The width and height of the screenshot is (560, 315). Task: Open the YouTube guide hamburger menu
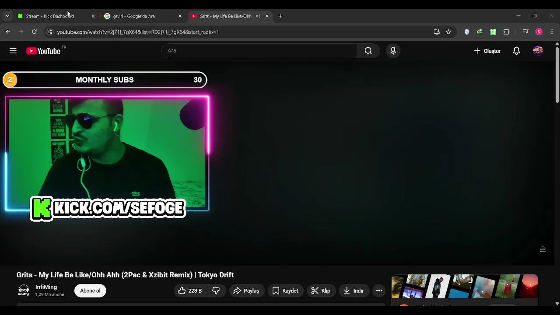coord(13,51)
